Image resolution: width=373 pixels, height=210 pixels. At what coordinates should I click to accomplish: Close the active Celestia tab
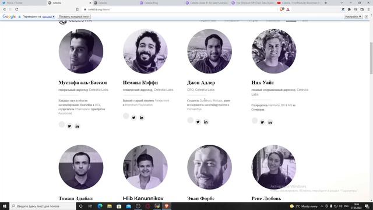point(90,3)
